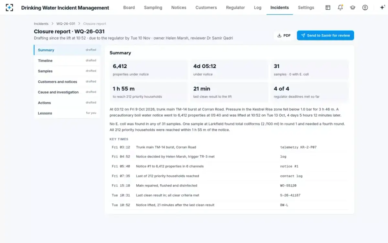The image size is (388, 243).
Task: Select the Customers tab
Action: 206,7
